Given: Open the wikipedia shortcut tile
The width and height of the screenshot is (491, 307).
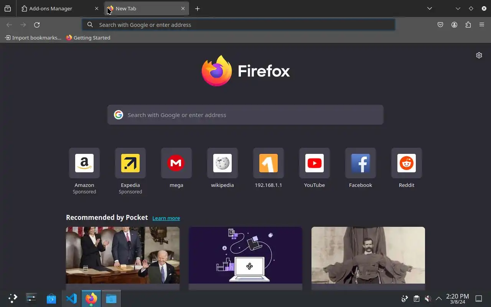Looking at the screenshot, I should coord(222,168).
